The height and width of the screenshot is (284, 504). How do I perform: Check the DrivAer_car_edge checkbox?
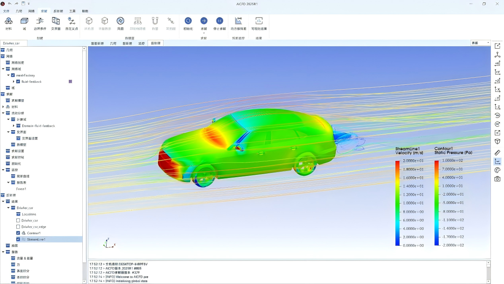pos(18,227)
